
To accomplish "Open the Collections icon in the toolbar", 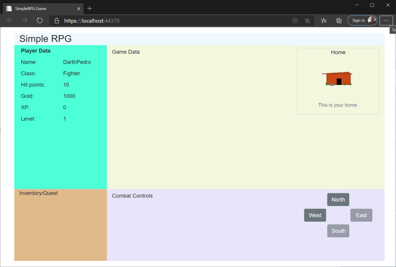I will [338, 20].
